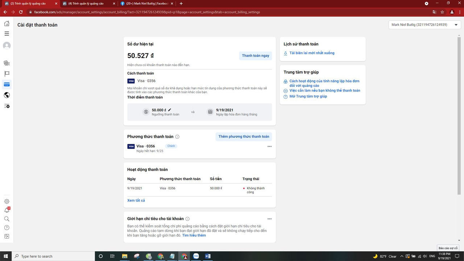Click the Báo cáo sự cố button
Viewport: 464px width, 261px height.
click(x=448, y=248)
